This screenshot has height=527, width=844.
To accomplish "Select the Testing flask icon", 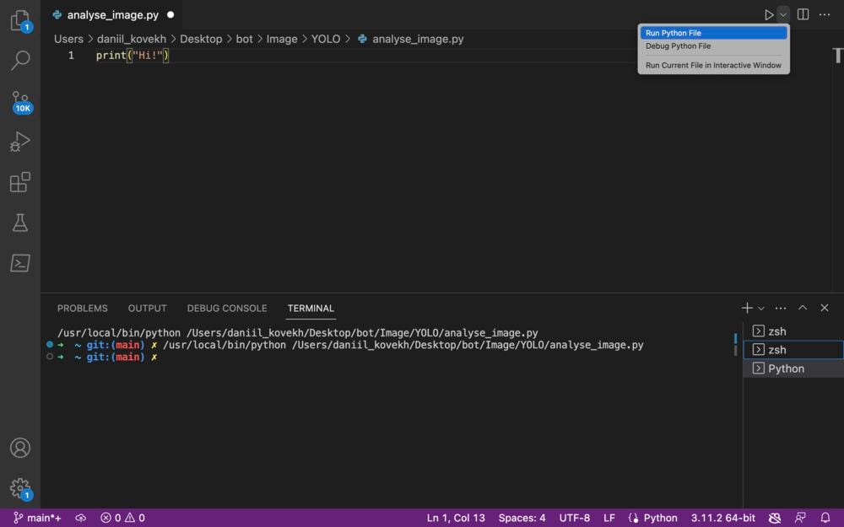I will tap(20, 222).
